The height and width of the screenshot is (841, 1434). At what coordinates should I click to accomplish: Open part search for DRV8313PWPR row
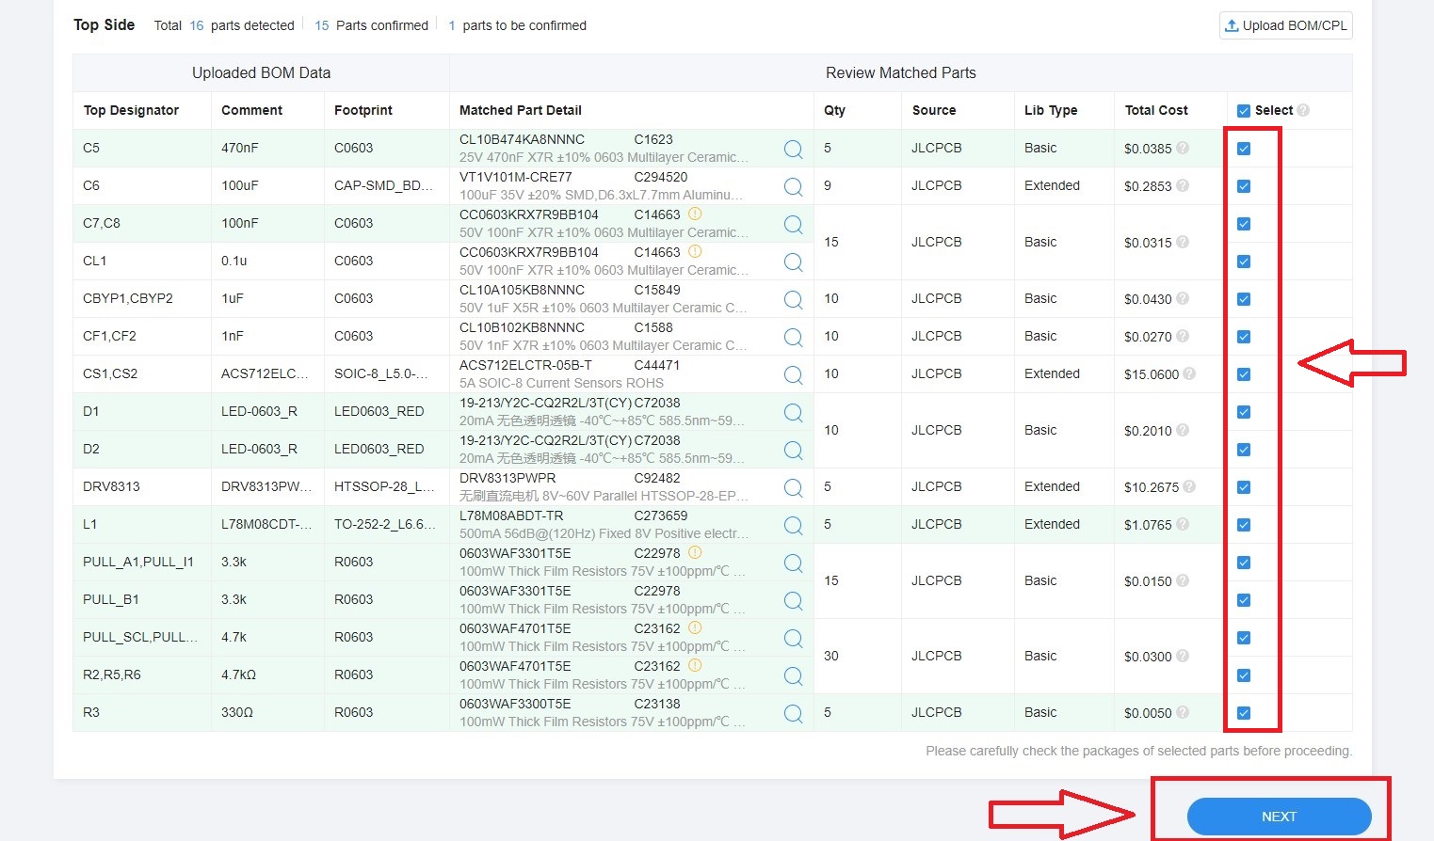pos(793,487)
